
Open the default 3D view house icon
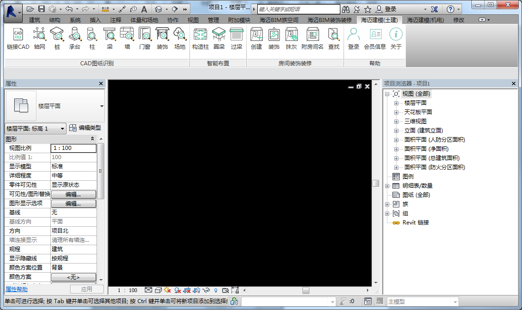(159, 9)
